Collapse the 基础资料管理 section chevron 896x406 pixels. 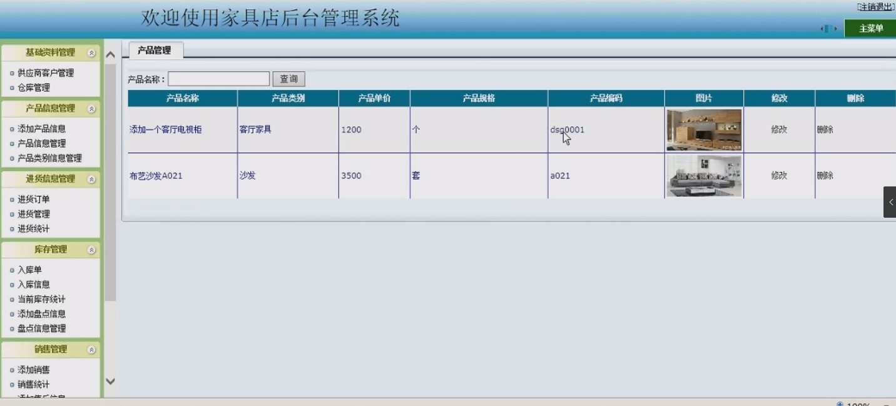click(91, 53)
